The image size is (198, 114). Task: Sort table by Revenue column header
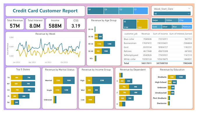(146, 34)
